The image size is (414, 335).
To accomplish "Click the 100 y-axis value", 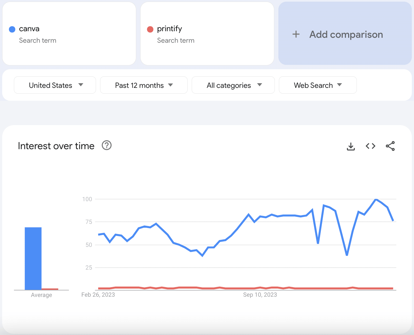I will pos(87,199).
